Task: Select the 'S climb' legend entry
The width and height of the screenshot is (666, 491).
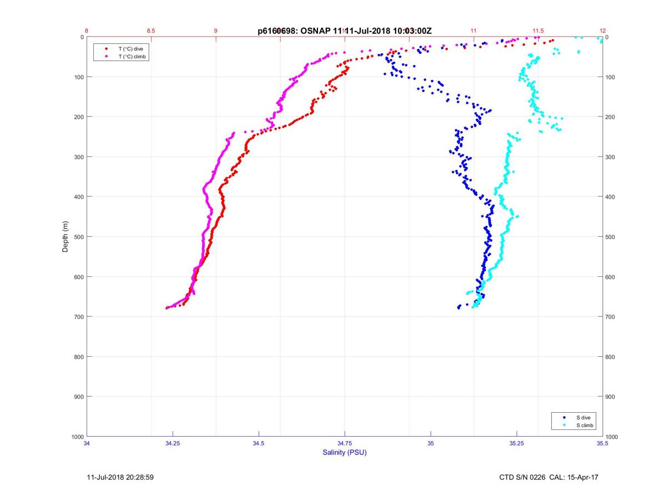Action: point(585,426)
